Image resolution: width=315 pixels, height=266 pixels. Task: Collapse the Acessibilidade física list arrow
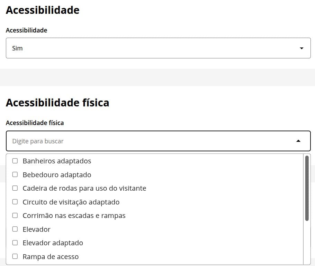(x=298, y=141)
